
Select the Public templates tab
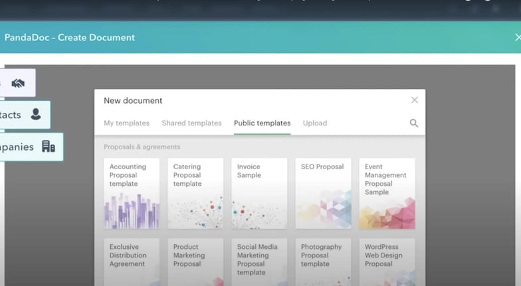[262, 123]
